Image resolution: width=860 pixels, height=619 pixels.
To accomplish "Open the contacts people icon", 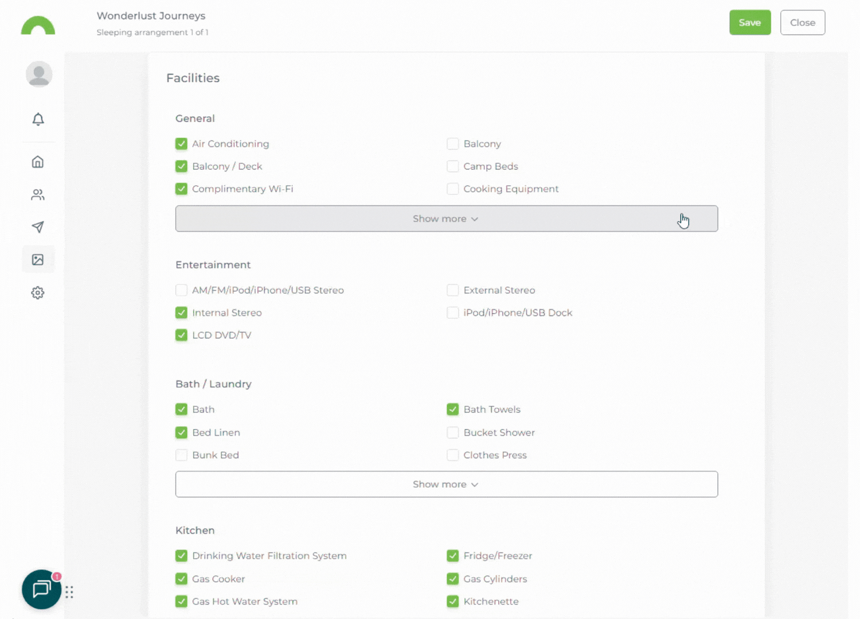I will [38, 195].
